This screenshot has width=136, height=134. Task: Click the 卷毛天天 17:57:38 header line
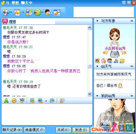[x=18, y=28]
